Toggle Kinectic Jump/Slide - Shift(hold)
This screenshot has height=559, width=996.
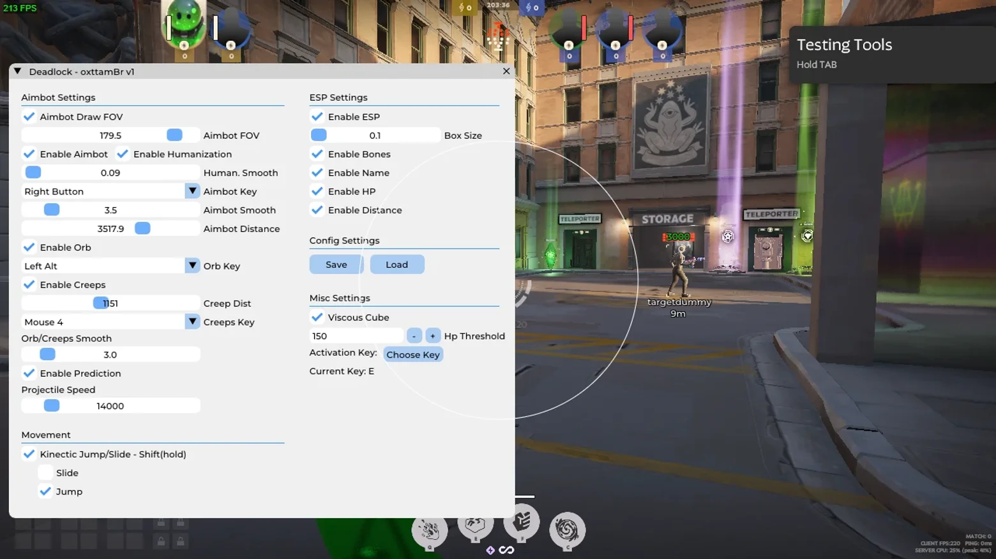[x=29, y=454]
